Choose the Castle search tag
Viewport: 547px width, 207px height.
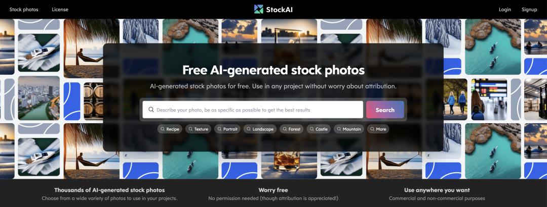point(319,129)
